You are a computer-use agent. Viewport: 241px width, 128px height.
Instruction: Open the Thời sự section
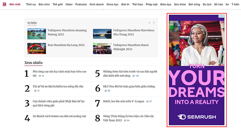(x=31, y=4)
